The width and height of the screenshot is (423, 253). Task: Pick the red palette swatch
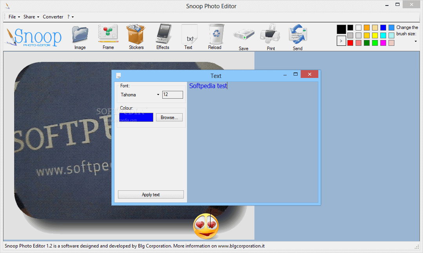tap(350, 43)
